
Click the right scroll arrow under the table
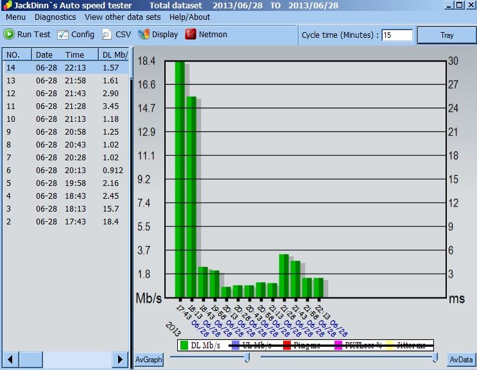click(120, 359)
